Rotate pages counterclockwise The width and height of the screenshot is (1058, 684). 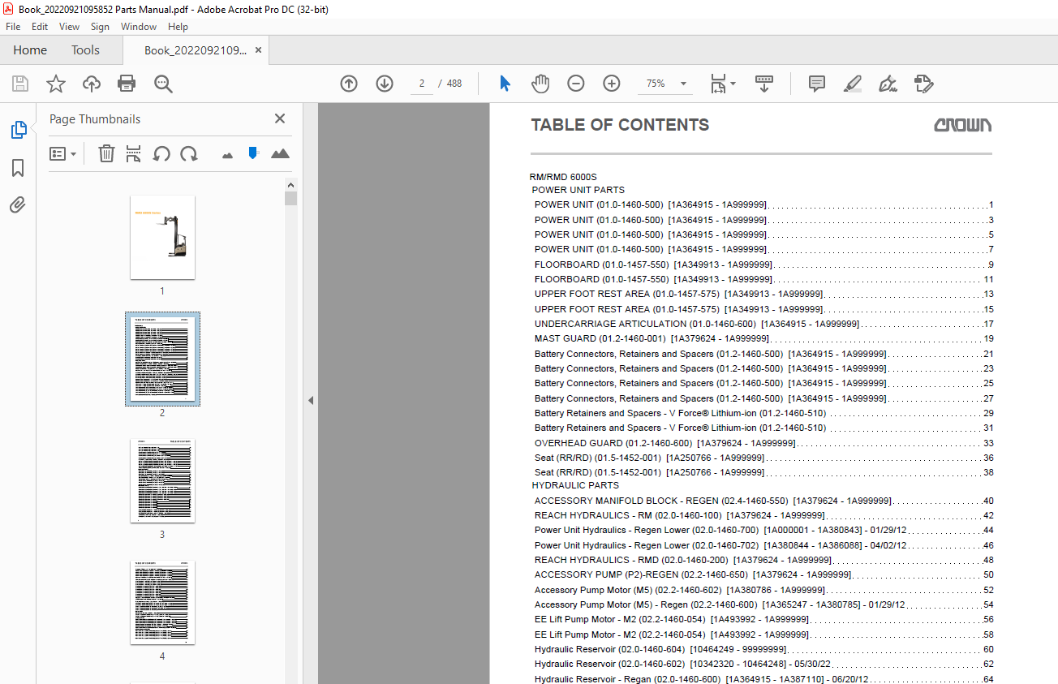161,153
